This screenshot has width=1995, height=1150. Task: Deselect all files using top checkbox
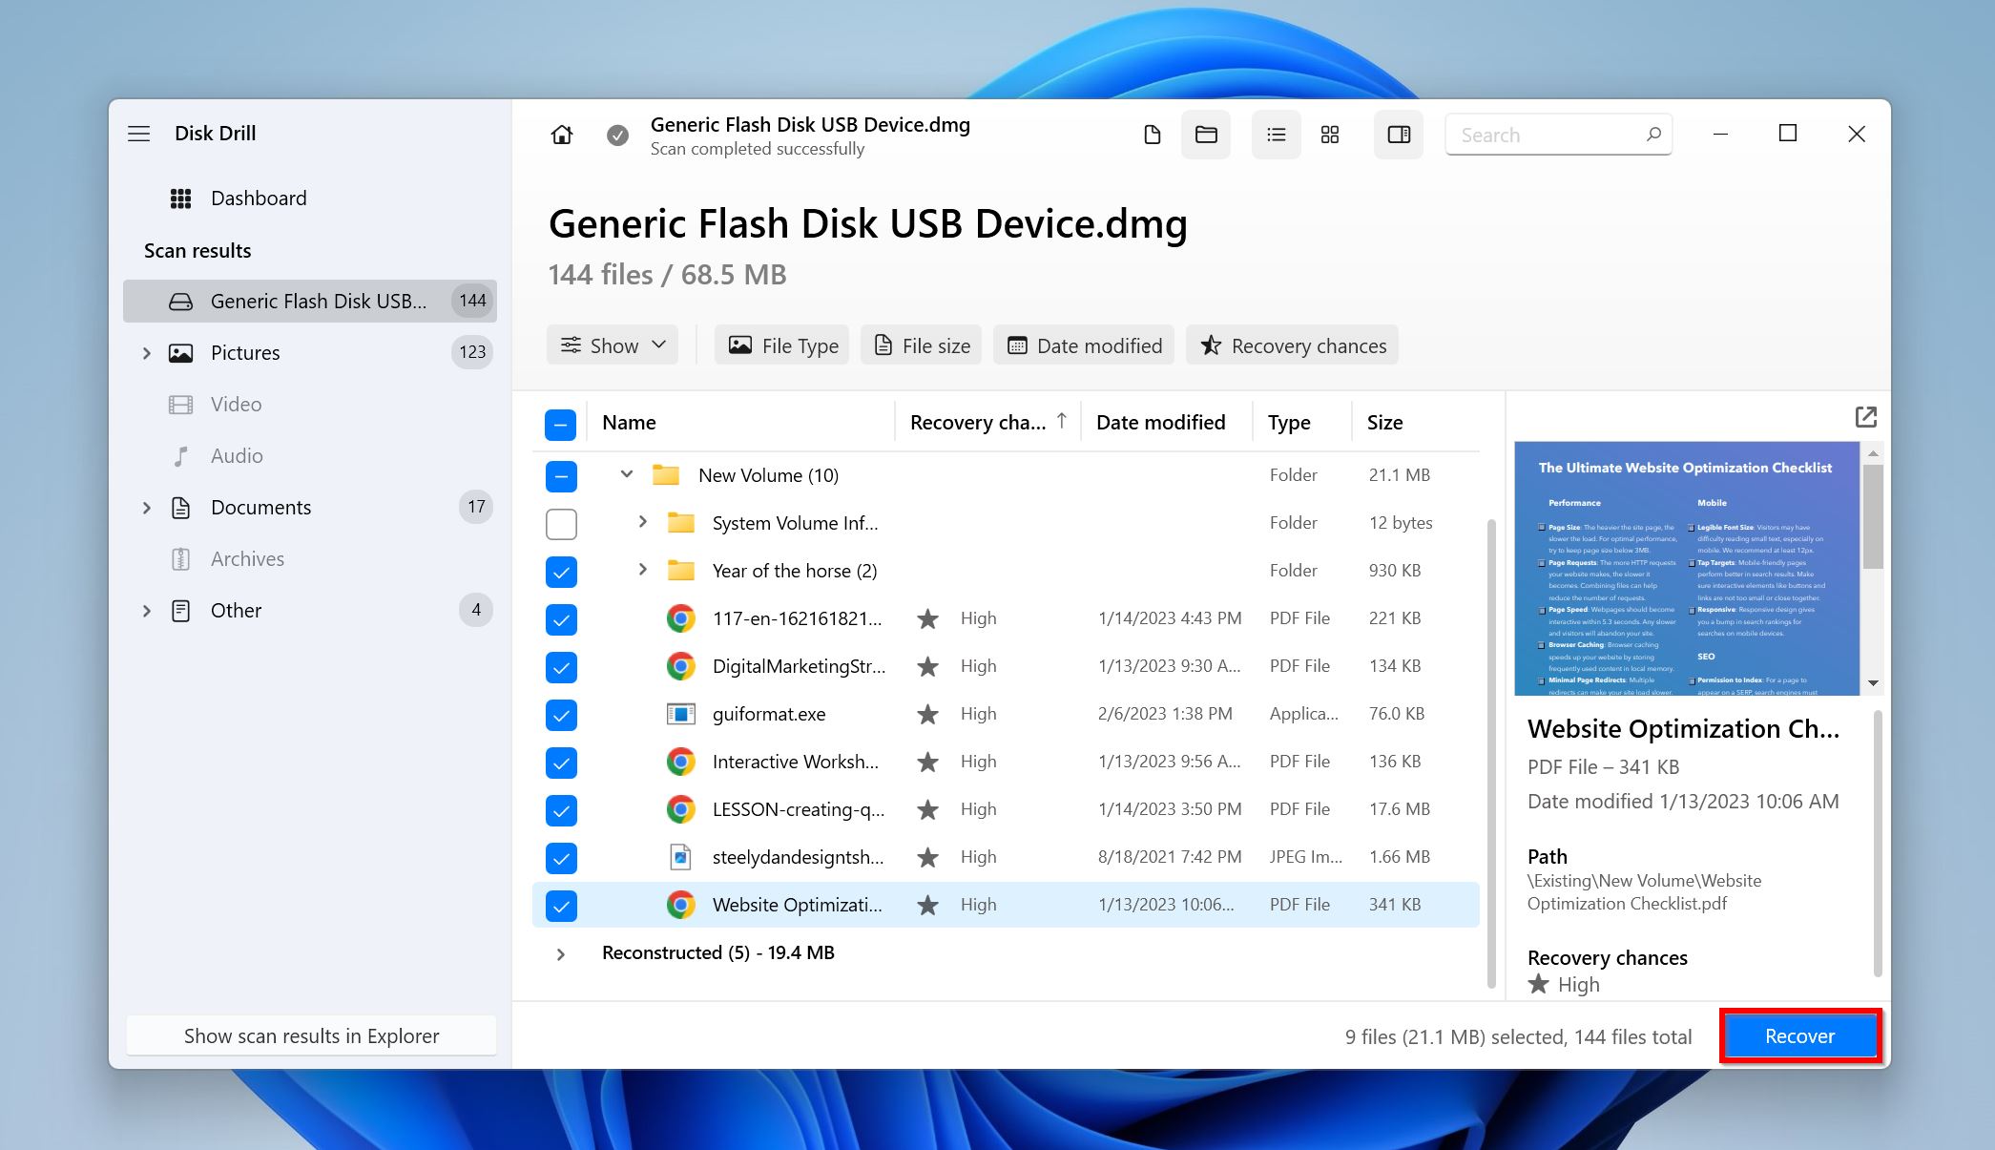point(560,422)
